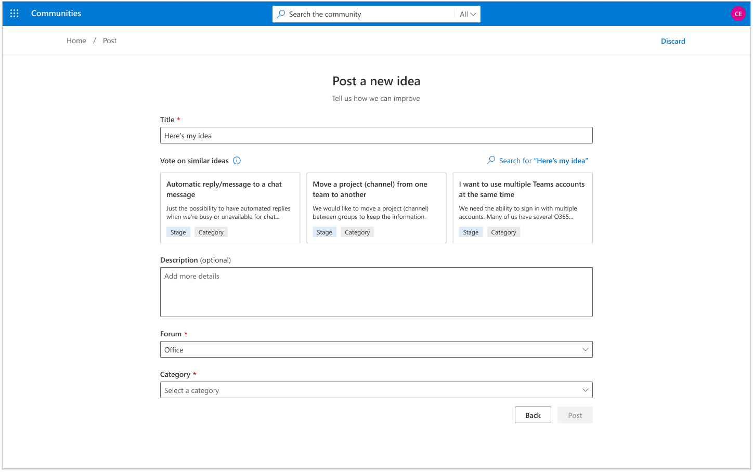Open the Select a category dropdown

[x=376, y=390]
